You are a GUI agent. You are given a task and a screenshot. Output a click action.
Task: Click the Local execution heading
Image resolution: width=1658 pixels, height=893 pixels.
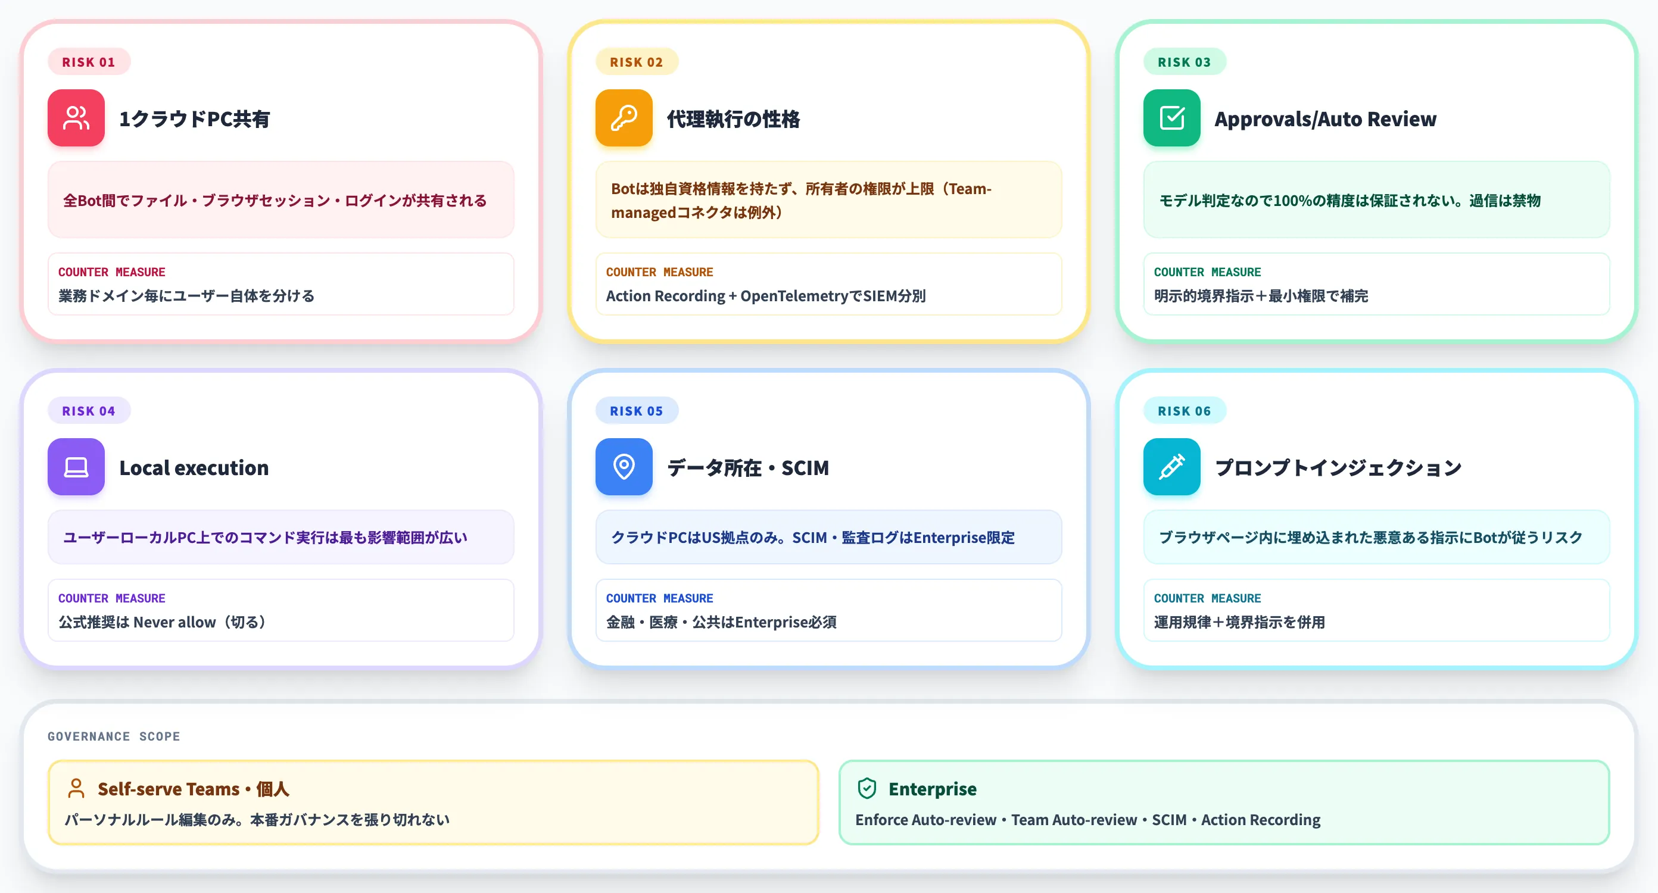(194, 468)
